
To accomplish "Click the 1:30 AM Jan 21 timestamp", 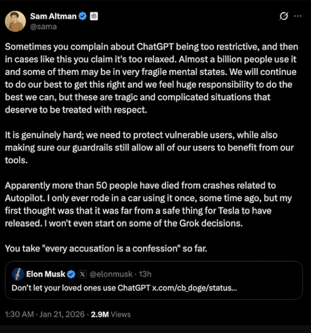I will point(45,314).
